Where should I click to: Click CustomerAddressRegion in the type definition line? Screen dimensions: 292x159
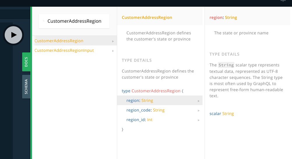pos(156,91)
